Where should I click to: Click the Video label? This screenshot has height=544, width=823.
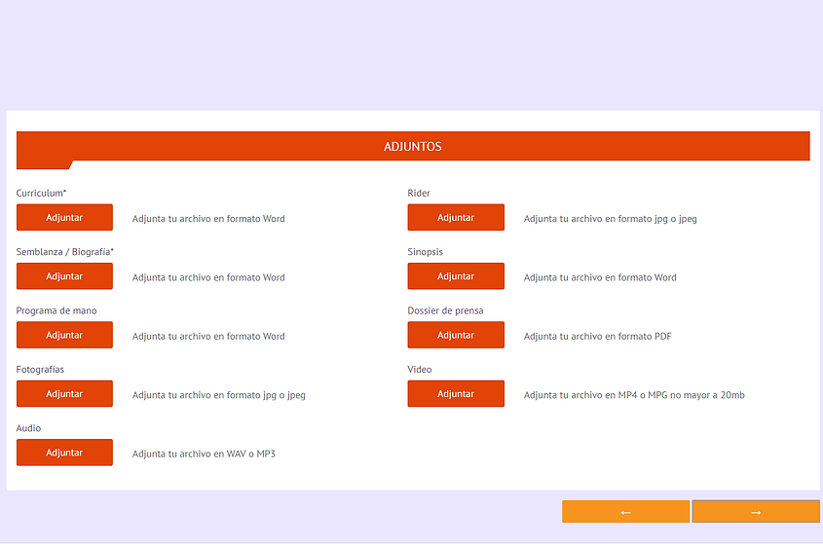click(420, 369)
